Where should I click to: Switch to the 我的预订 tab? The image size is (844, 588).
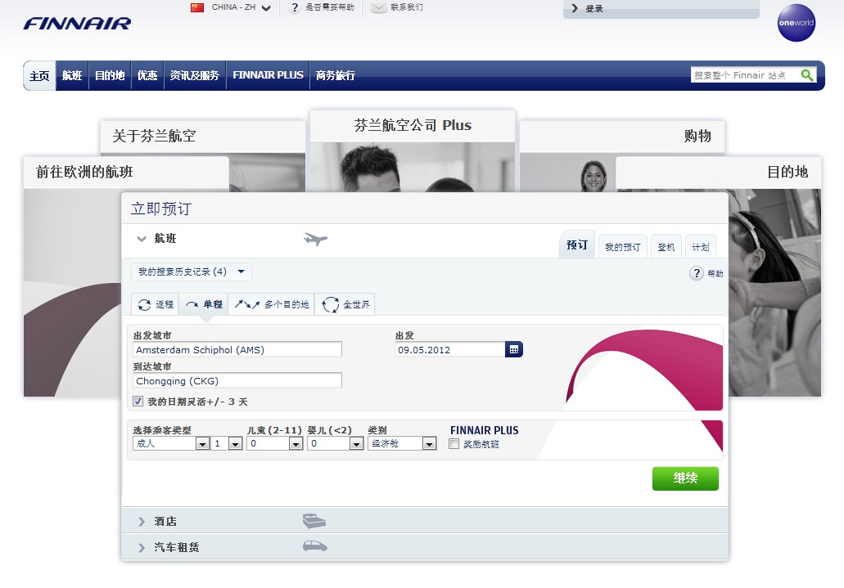pyautogui.click(x=622, y=247)
